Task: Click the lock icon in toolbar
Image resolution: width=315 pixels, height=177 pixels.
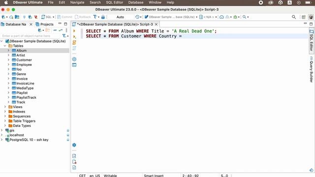Action: coord(103,17)
